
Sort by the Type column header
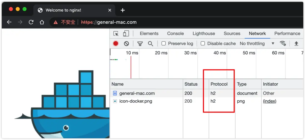(248, 84)
